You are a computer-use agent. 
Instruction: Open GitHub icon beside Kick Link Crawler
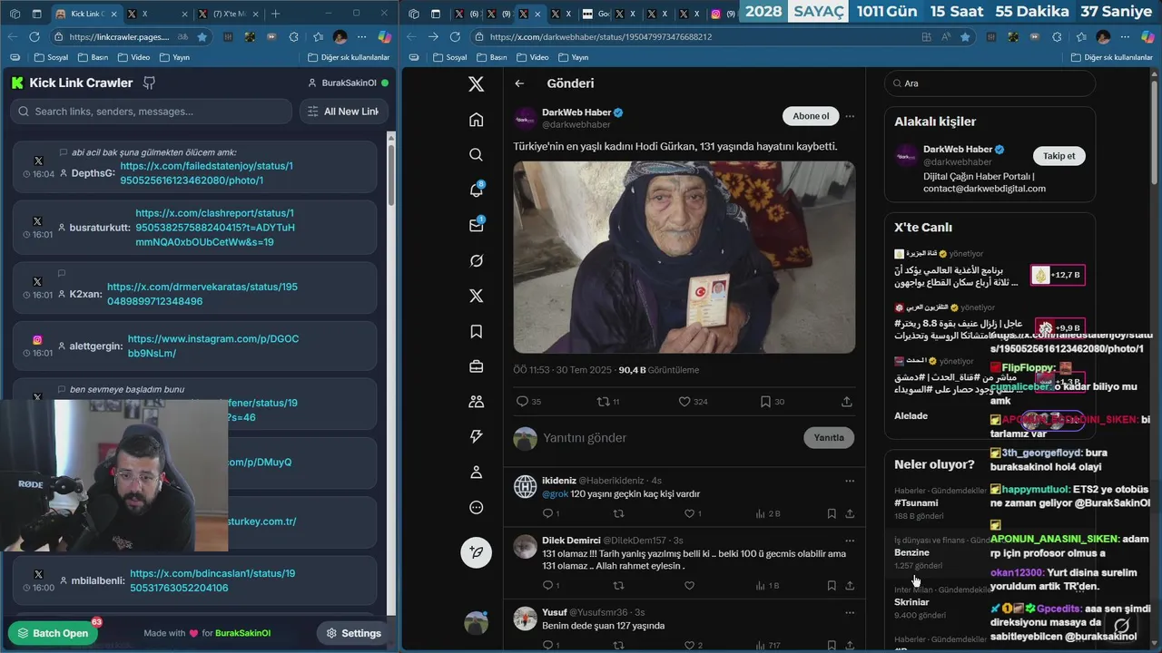[150, 83]
